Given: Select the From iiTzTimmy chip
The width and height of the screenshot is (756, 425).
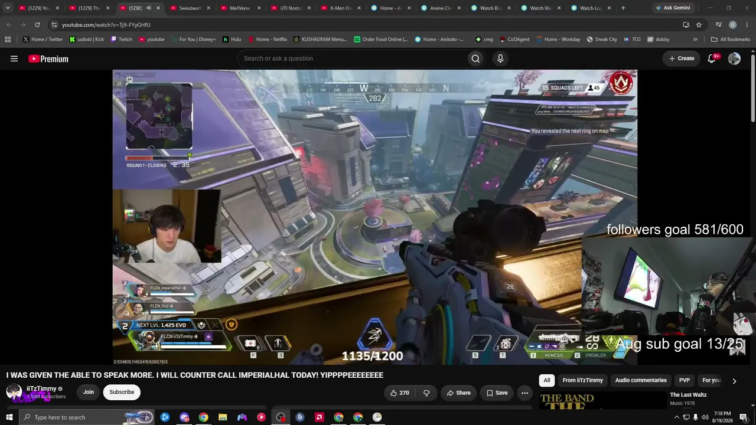Looking at the screenshot, I should (x=583, y=381).
